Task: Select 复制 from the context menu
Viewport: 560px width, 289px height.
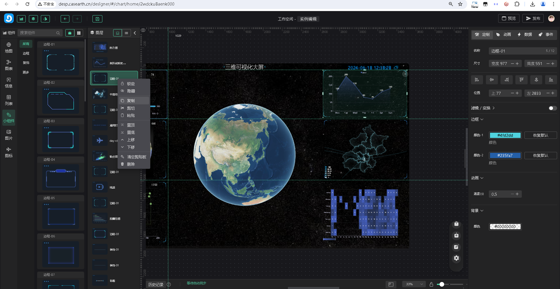Action: coord(131,101)
